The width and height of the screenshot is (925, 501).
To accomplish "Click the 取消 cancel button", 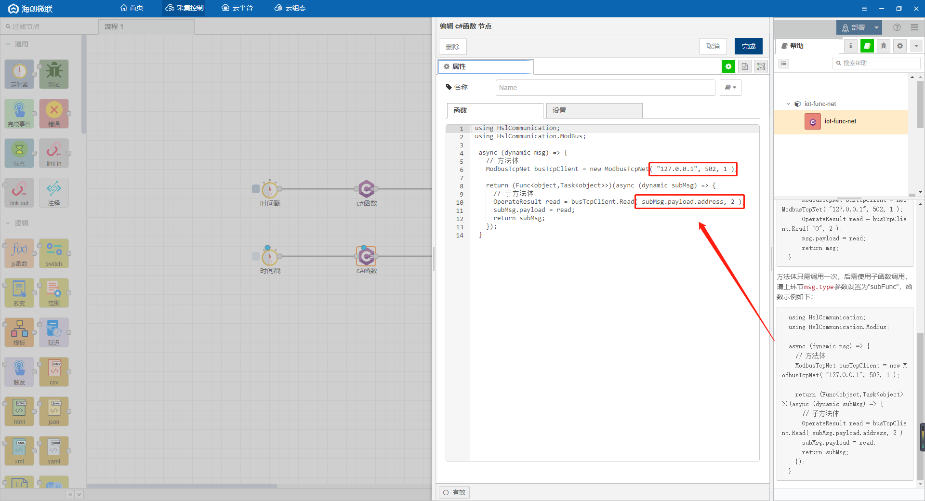I will [713, 46].
